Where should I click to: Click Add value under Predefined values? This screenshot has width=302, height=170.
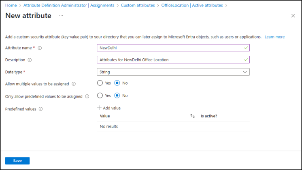tap(109, 108)
